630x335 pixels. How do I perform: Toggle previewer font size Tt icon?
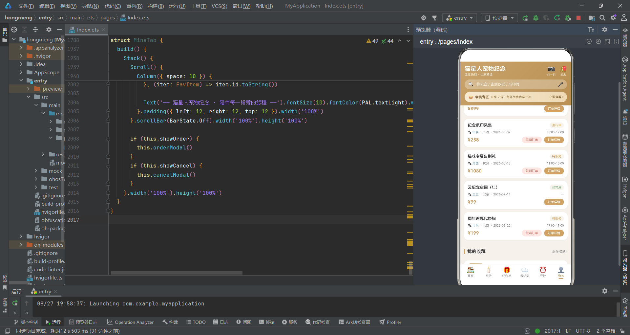(591, 30)
